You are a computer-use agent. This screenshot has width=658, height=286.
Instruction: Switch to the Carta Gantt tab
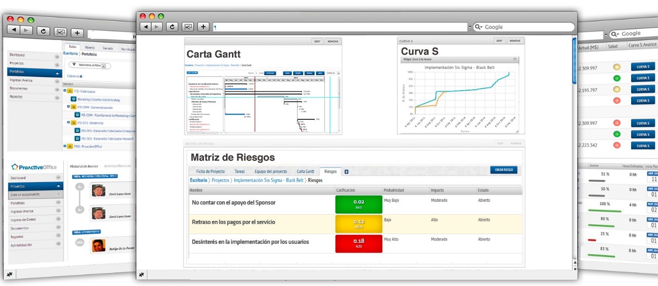tap(305, 172)
